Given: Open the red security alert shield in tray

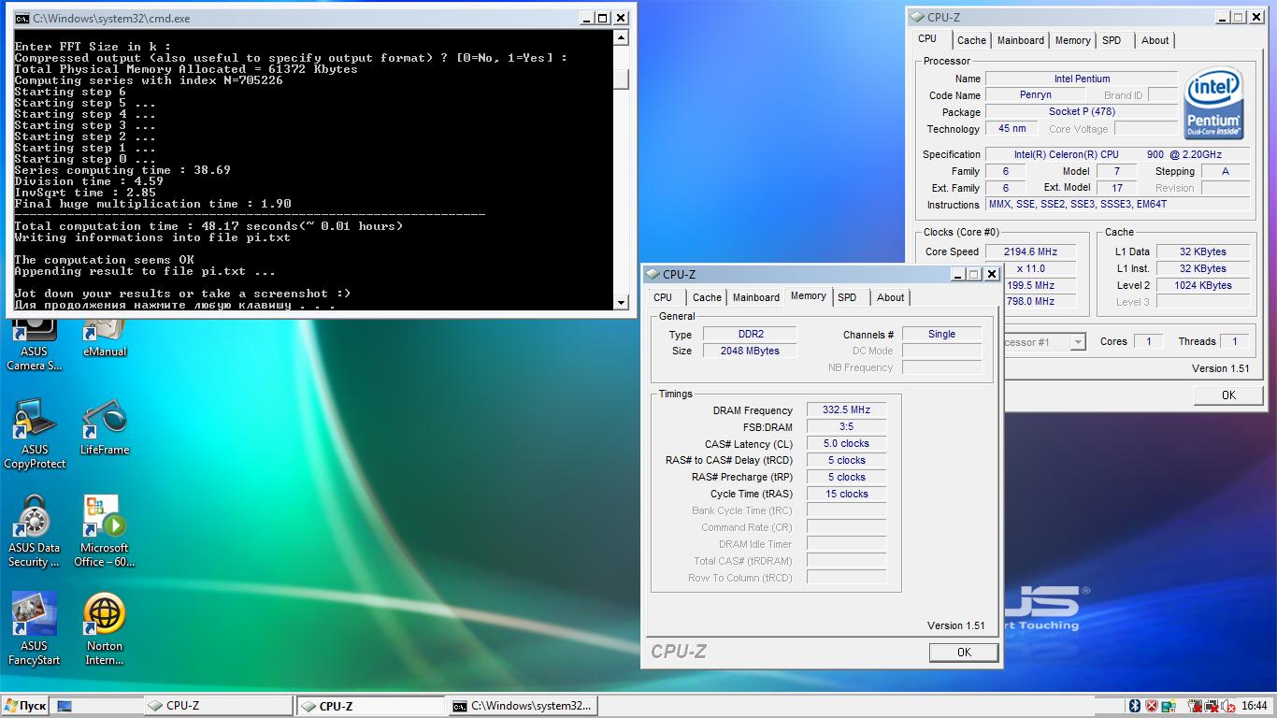Looking at the screenshot, I should (x=1152, y=706).
